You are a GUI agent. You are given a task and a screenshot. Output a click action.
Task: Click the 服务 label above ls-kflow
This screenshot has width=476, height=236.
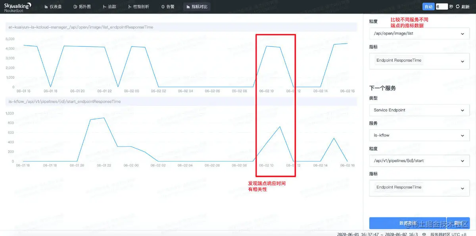pos(373,123)
